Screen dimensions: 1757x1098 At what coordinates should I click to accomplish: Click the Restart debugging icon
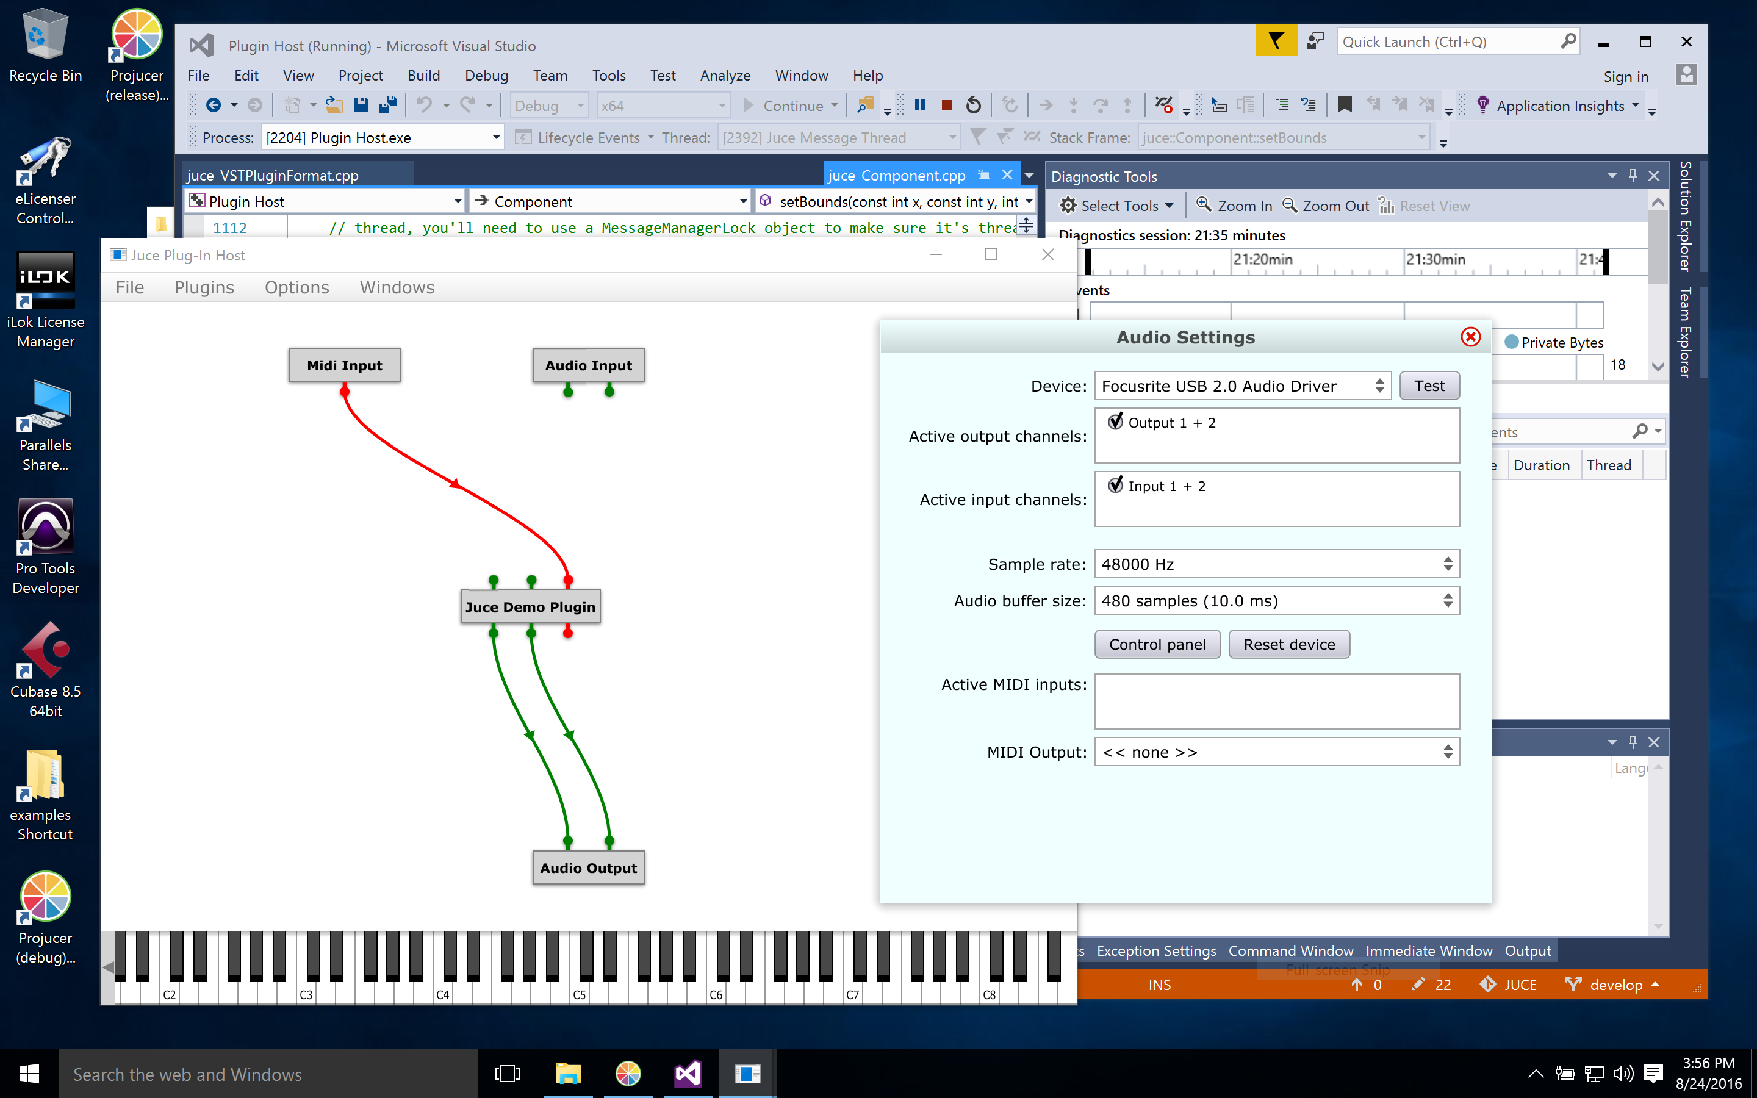973,106
